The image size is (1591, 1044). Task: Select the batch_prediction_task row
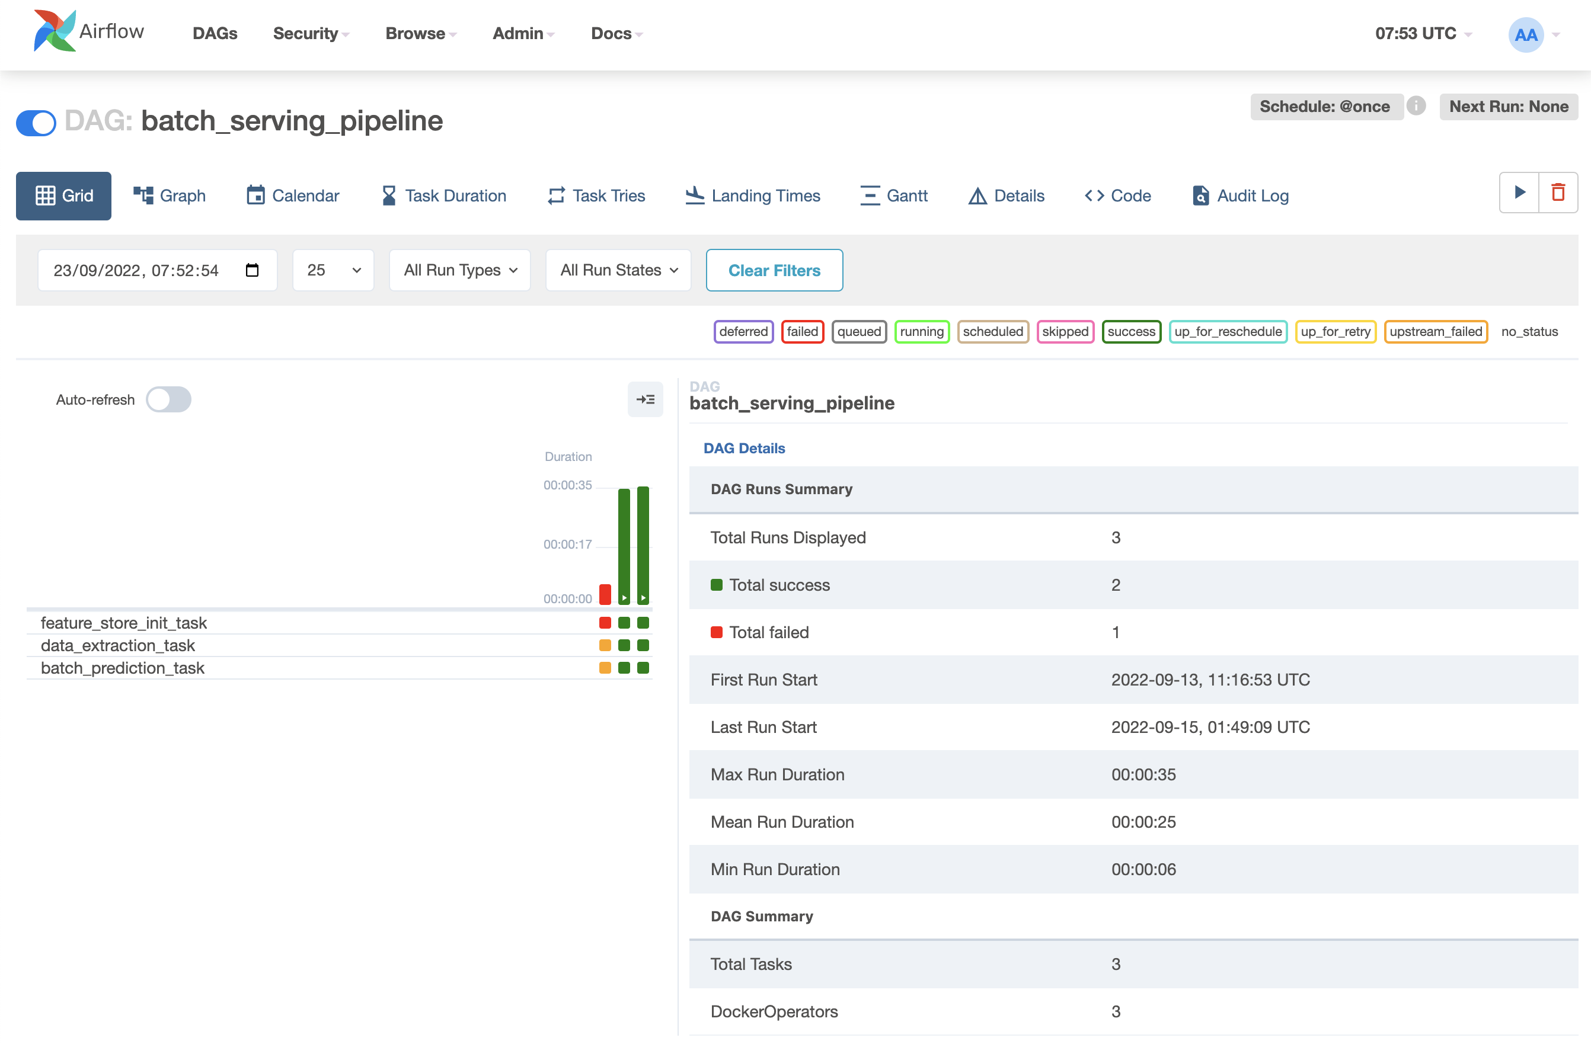click(340, 668)
